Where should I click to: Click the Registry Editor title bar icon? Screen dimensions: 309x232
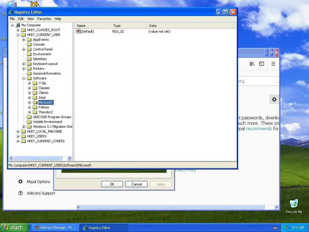click(11, 12)
